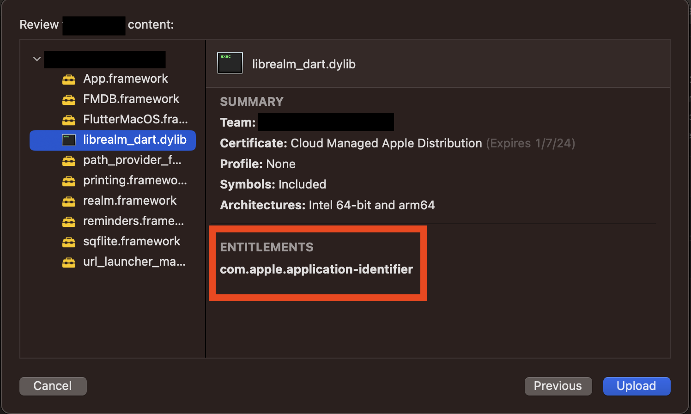This screenshot has width=691, height=414.
Task: Click the Upload button
Action: [x=636, y=386]
